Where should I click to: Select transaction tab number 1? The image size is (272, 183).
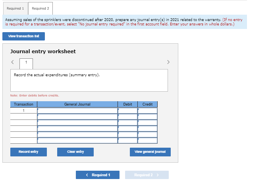(x=26, y=64)
